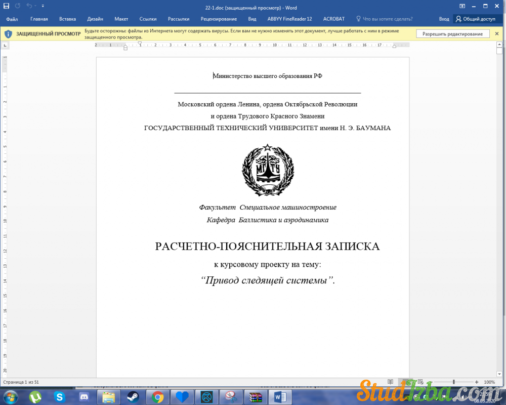This screenshot has width=506, height=405.
Task: Open the ACROBAT tab
Action: coord(333,19)
